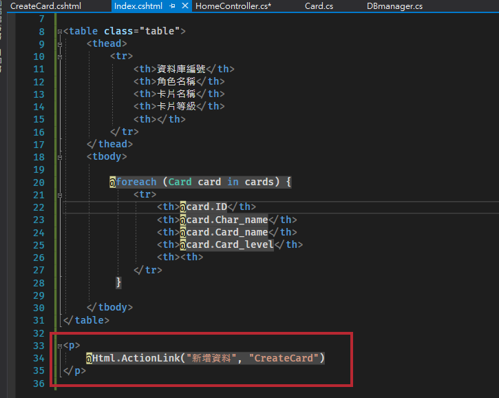The width and height of the screenshot is (499, 398).
Task: Click the closing </tbody> tag
Action: tap(110, 307)
